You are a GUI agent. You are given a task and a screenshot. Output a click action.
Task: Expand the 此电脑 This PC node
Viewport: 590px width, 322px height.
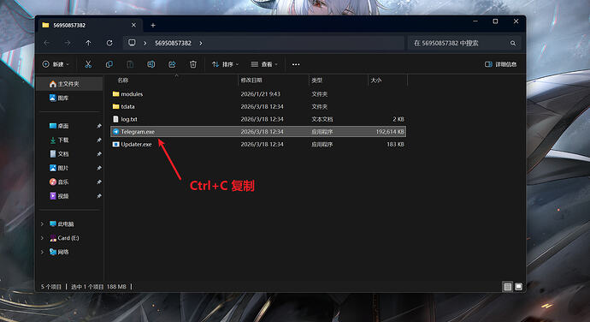point(42,224)
